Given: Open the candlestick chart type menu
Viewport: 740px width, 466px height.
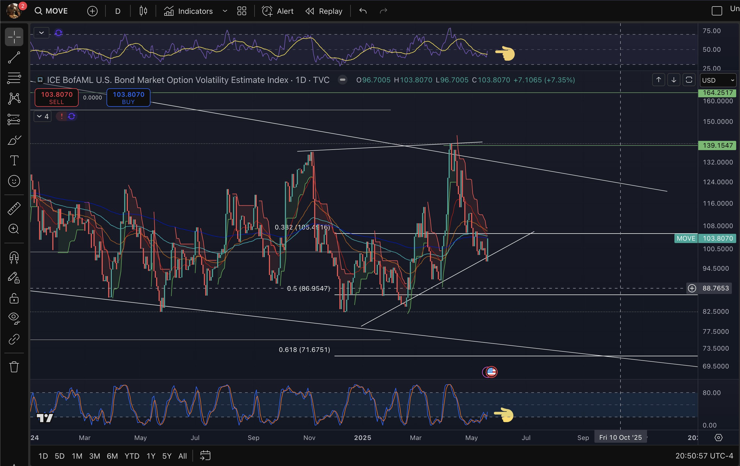Looking at the screenshot, I should click(x=143, y=11).
